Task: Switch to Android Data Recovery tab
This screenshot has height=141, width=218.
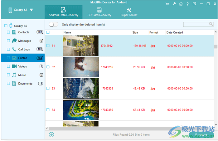Action: tap(63, 12)
